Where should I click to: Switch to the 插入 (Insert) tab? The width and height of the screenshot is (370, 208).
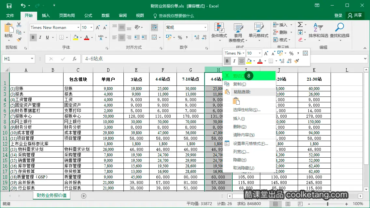click(46, 16)
